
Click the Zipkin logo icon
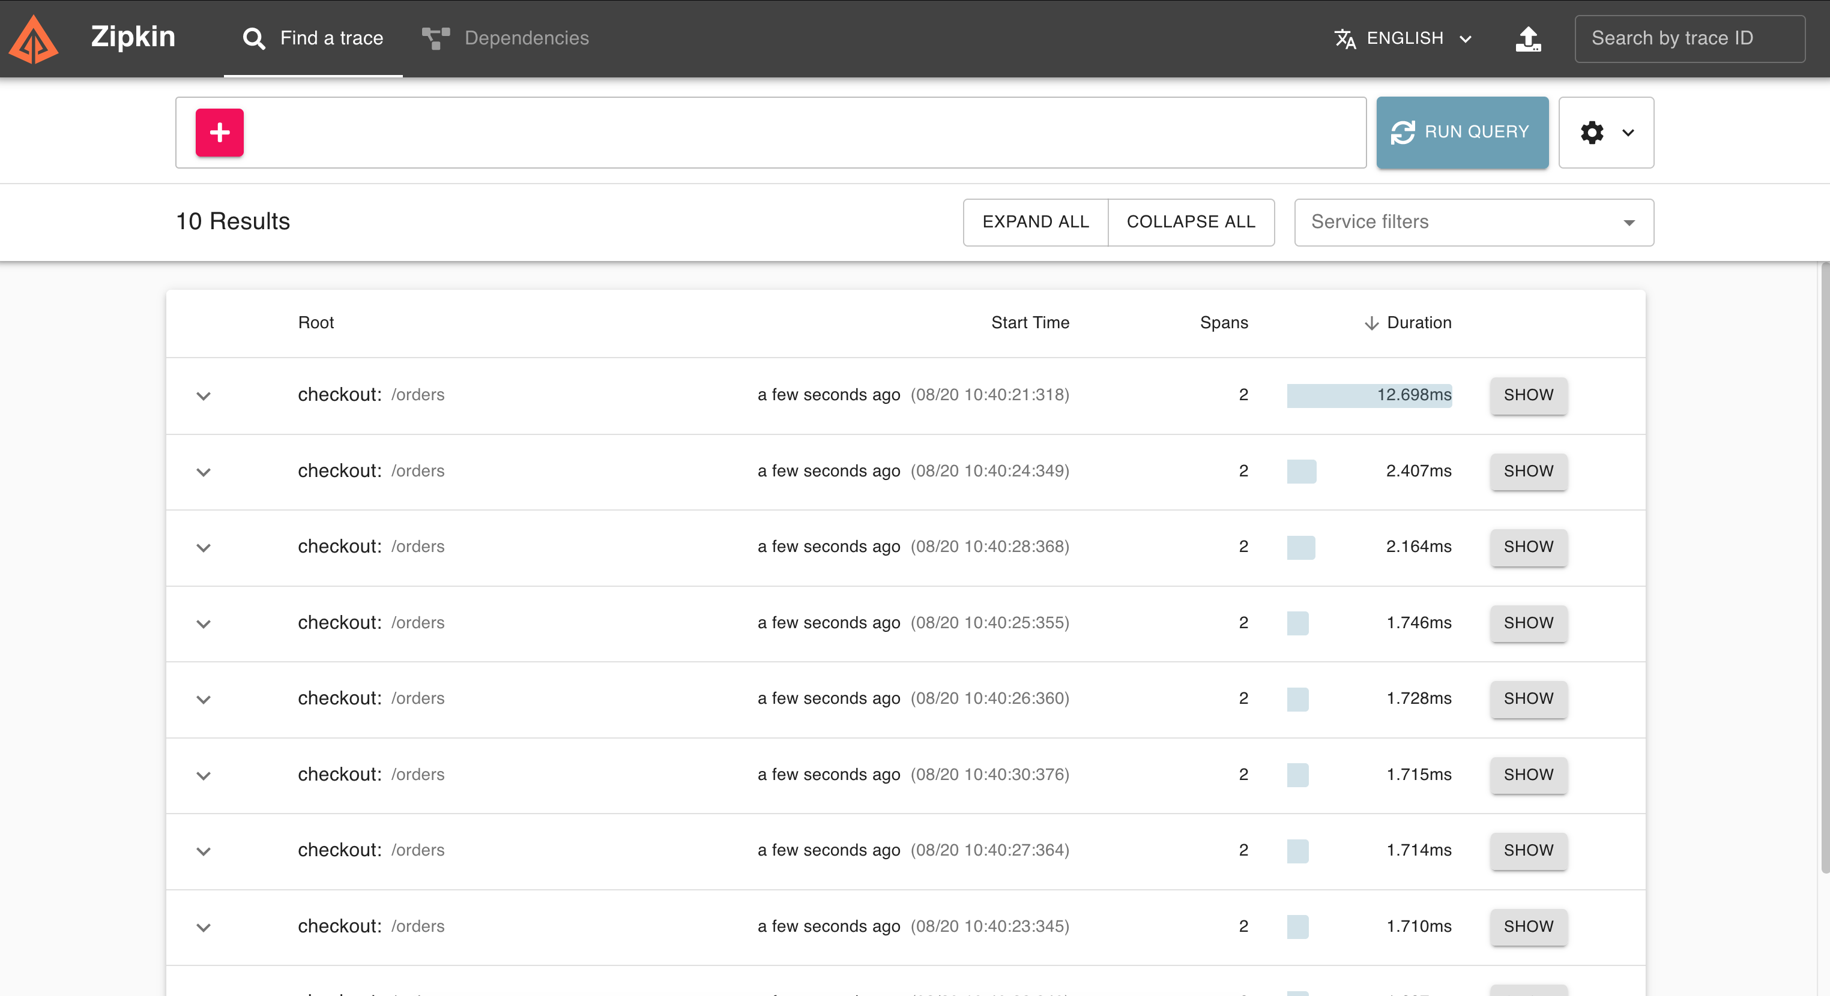pos(32,39)
